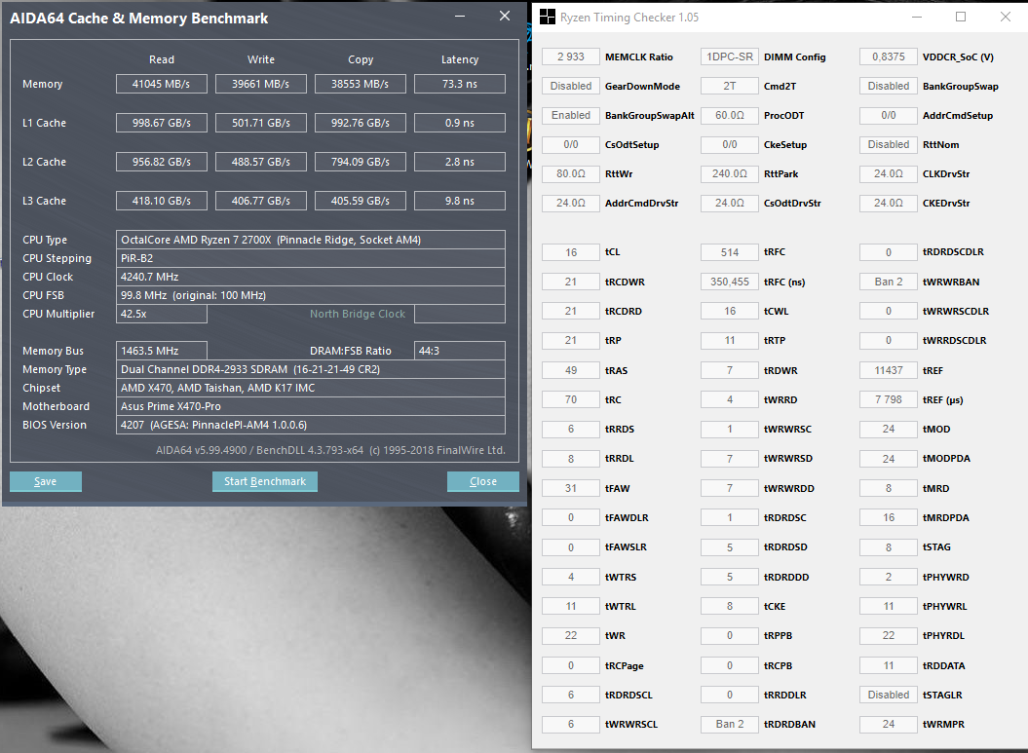Click VDDCR_SoC value 0,8375
This screenshot has height=753, width=1028.
click(889, 57)
